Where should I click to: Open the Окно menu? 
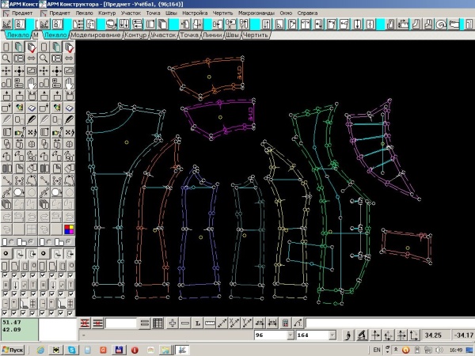coord(286,13)
